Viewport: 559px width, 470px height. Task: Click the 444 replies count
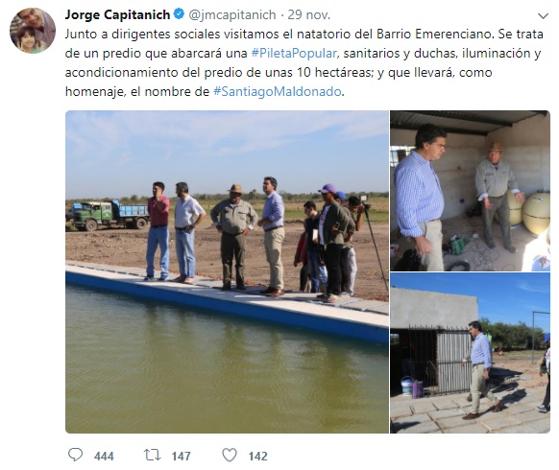[104, 457]
